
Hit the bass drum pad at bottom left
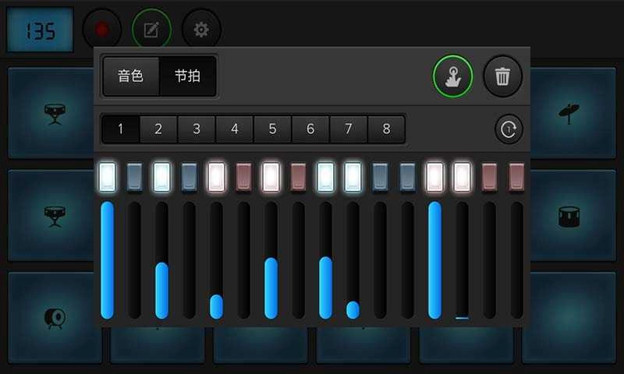pyautogui.click(x=54, y=316)
